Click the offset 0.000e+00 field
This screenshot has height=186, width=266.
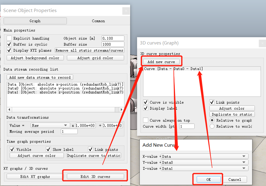click(x=113, y=125)
